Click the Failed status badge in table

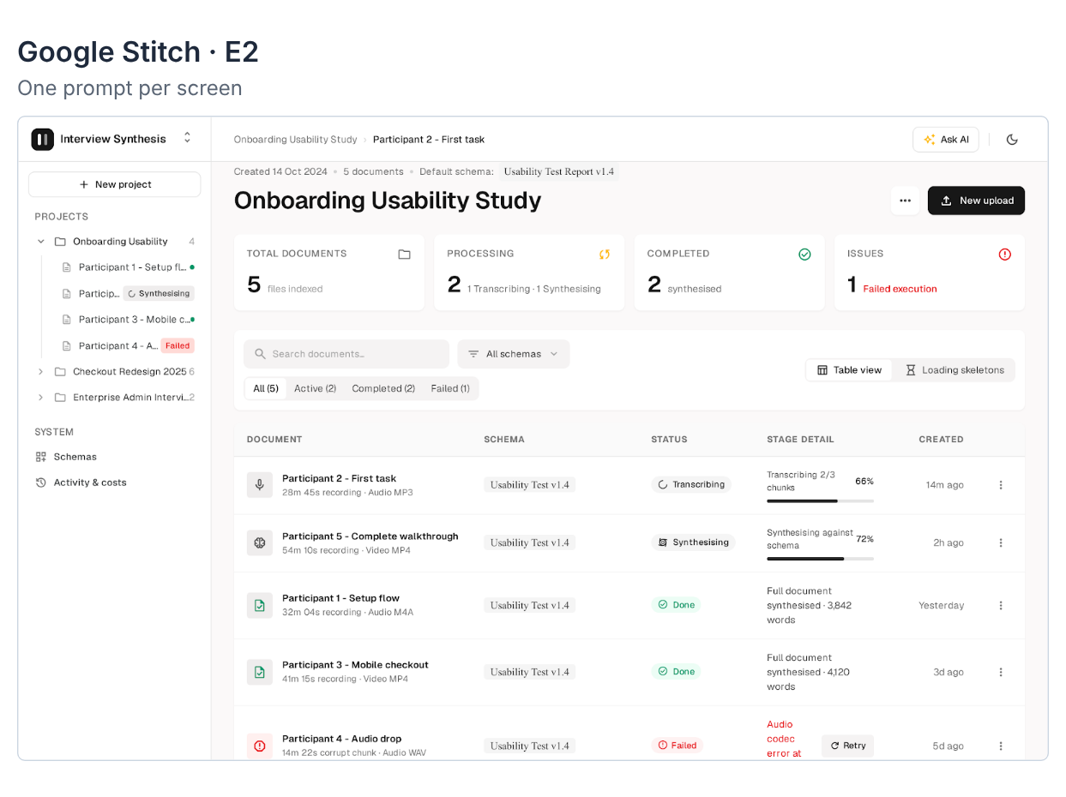coord(678,746)
